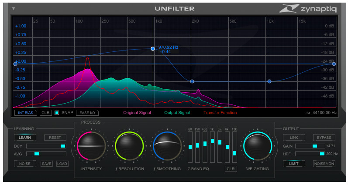This screenshot has width=348, height=185.
Task: Toggle the INT BIAS button
Action: [25, 113]
